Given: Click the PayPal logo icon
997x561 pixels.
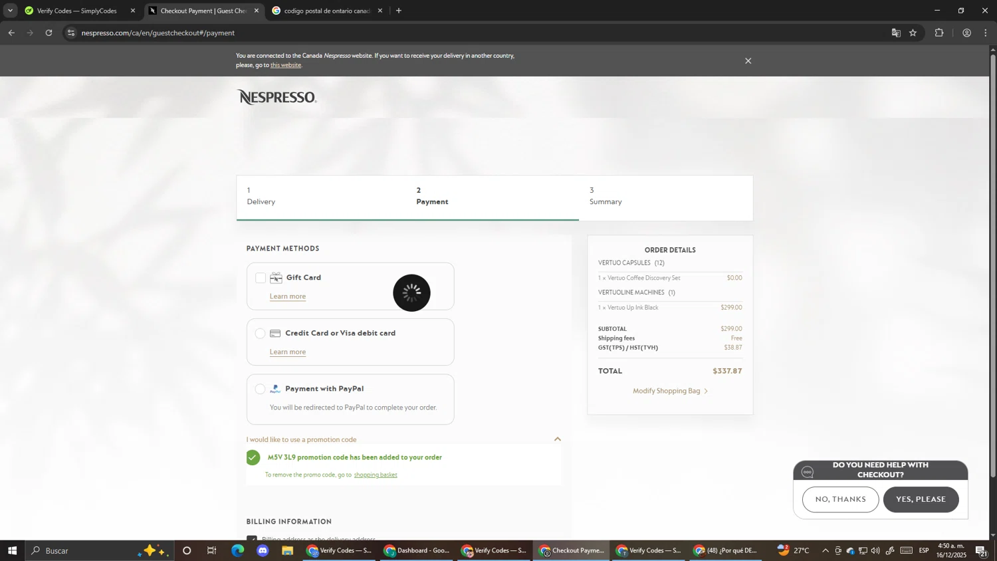Looking at the screenshot, I should [275, 389].
